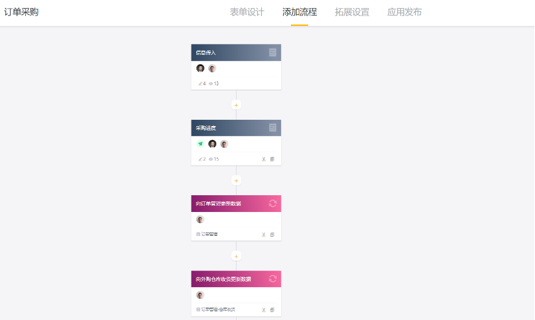Screen dimensions: 535x320
Task: Click dark-haired avatar in 采购进度 node
Action: [x=213, y=144]
